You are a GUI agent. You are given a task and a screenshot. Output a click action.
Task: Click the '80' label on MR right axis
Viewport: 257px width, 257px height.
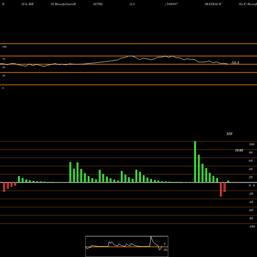pos(251,153)
